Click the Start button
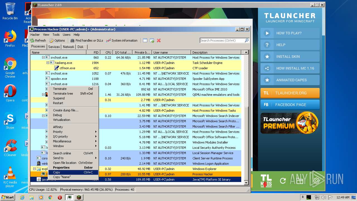 point(8,197)
